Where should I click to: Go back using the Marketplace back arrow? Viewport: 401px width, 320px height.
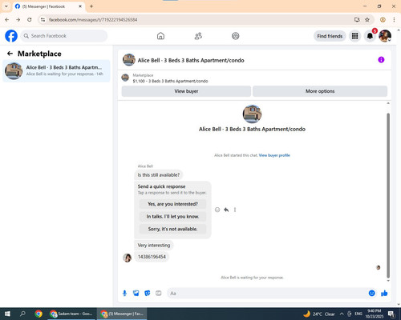click(10, 54)
